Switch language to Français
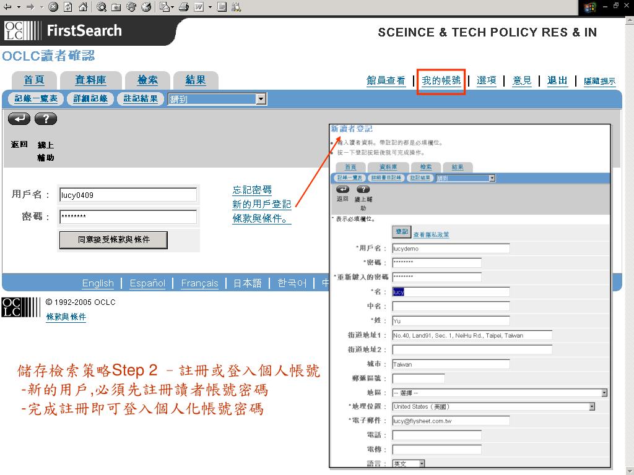This screenshot has height=475, width=634. tap(200, 283)
